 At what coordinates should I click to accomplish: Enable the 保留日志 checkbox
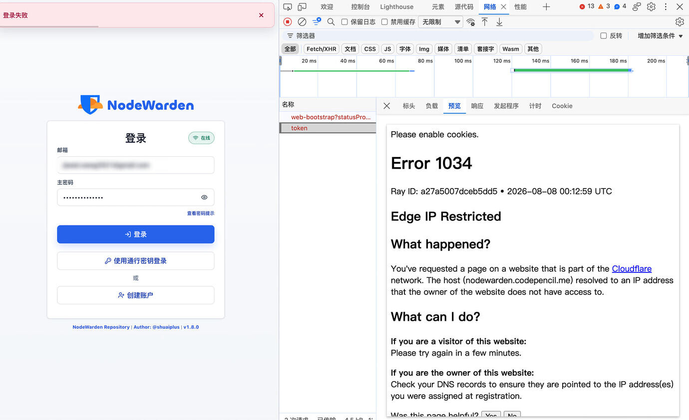344,22
